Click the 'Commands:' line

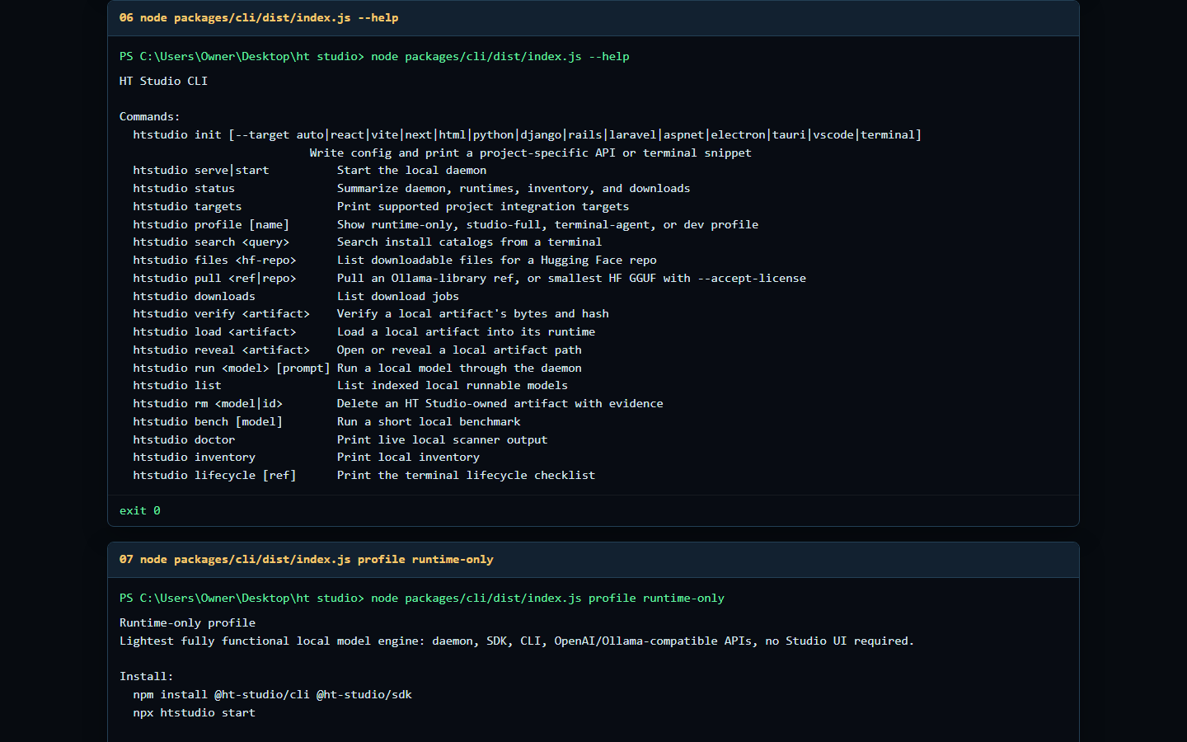tap(149, 116)
